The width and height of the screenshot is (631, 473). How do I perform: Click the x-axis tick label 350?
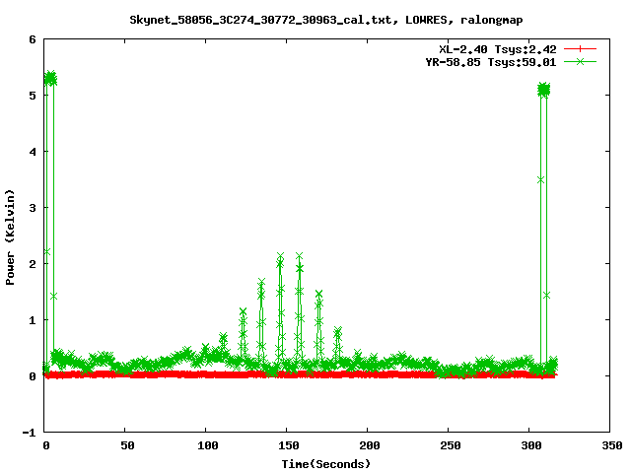[612, 445]
